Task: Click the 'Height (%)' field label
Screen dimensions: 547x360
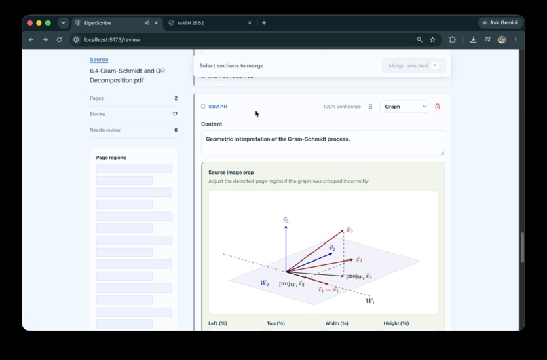Action: [396, 323]
